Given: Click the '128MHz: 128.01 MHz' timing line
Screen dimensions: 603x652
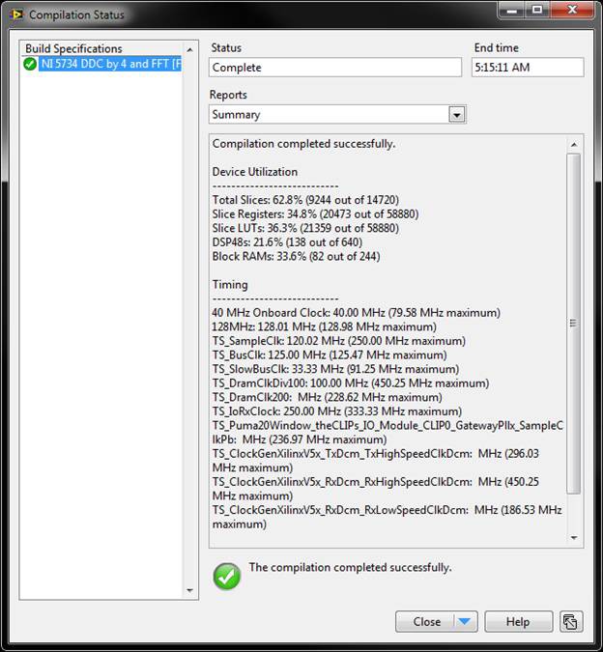Looking at the screenshot, I should [x=325, y=326].
